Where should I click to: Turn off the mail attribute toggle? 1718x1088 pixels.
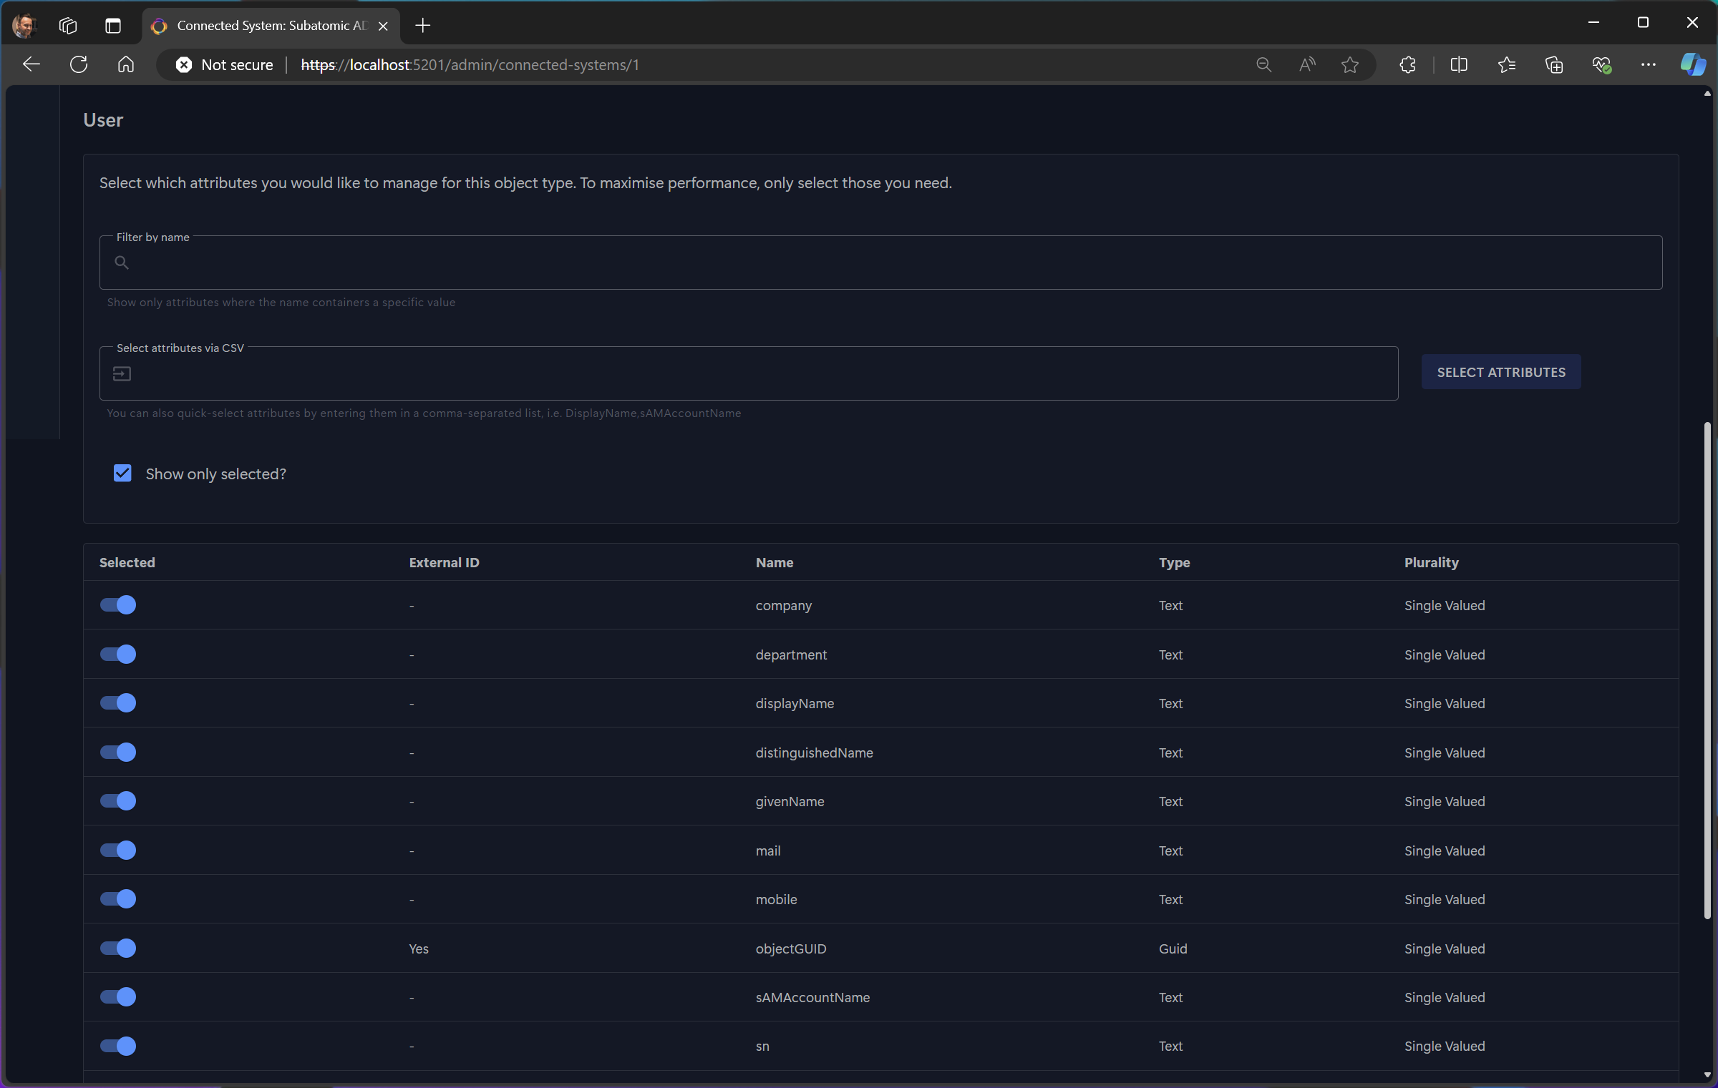[118, 851]
